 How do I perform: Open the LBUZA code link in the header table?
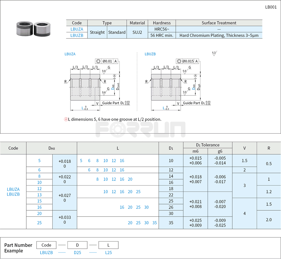(x=77, y=29)
